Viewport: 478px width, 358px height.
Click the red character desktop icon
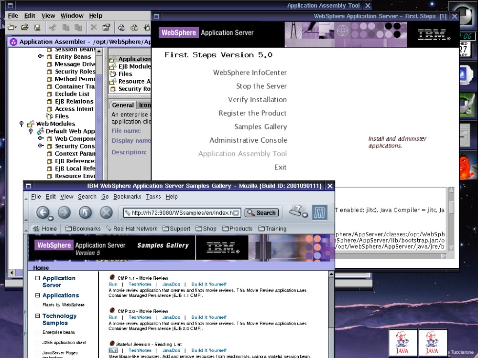(467, 167)
